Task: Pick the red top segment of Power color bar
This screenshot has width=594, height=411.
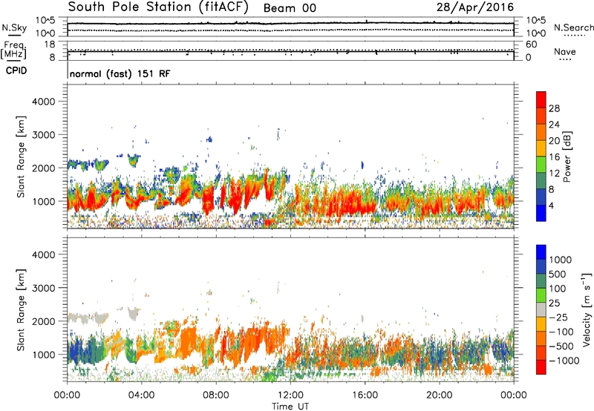Action: pos(541,100)
